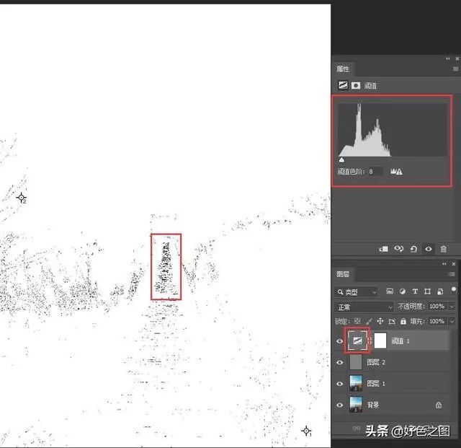Screen dimensions: 461x448
Task: Toggle adjustment visibility eye in Properties panel
Action: click(429, 249)
